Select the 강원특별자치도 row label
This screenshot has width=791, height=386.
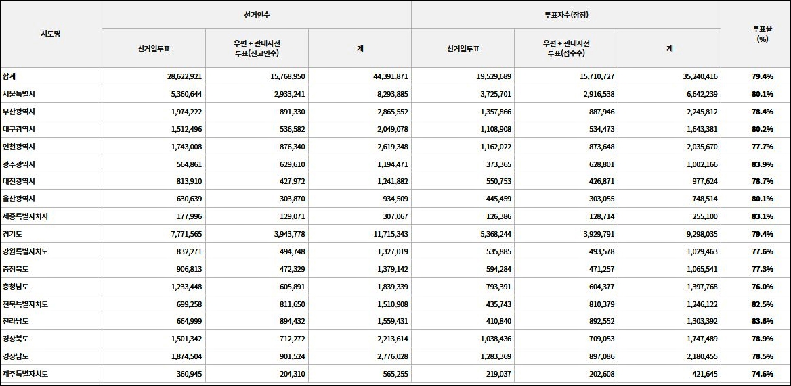[x=24, y=251]
